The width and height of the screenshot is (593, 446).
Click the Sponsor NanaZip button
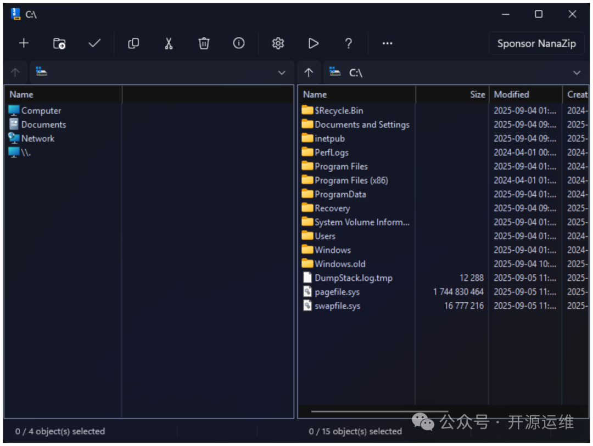point(536,43)
